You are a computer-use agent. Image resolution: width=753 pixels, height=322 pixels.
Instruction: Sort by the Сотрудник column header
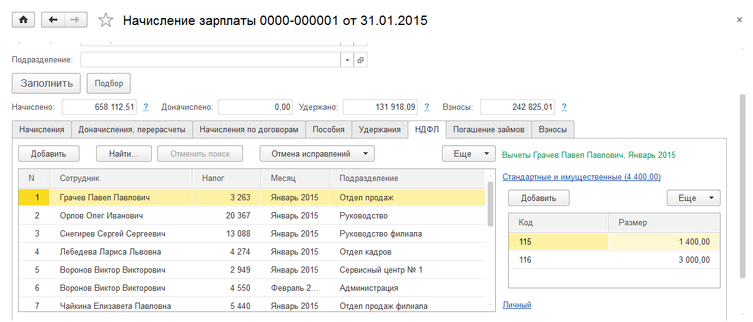click(x=121, y=178)
